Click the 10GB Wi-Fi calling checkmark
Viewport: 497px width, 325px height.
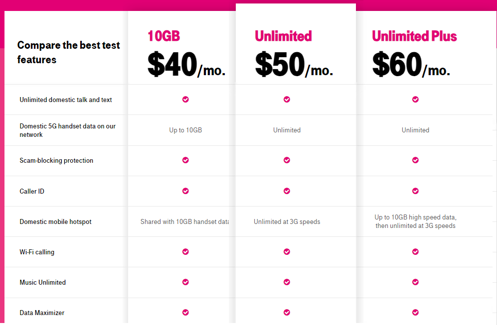(185, 252)
